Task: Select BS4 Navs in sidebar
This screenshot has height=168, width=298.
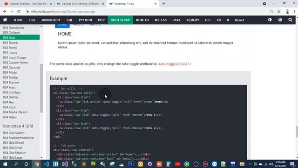Action: [20, 37]
